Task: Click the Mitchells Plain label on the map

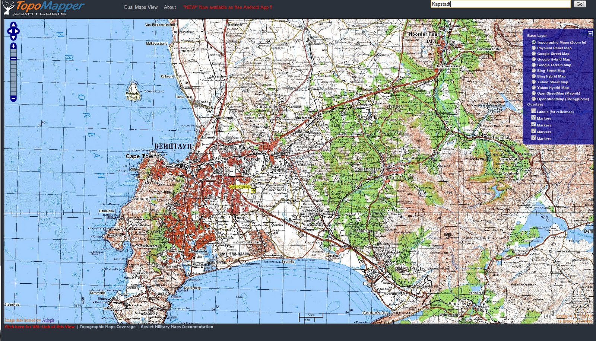Action: pos(250,242)
